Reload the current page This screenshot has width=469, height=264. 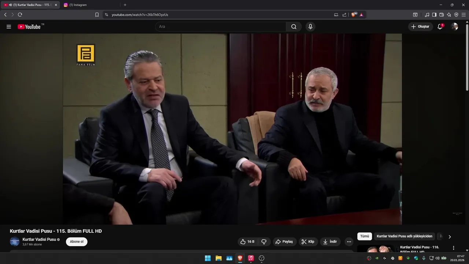click(20, 15)
